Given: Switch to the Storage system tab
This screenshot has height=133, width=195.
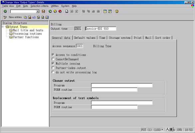Looking at the screenshot, I should click(120, 38).
